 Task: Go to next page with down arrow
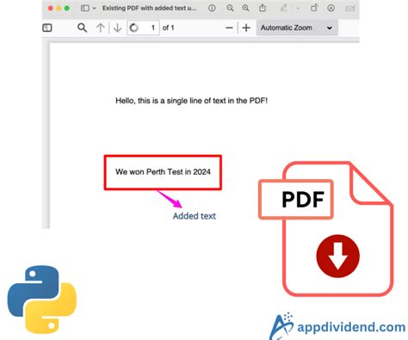(x=117, y=28)
